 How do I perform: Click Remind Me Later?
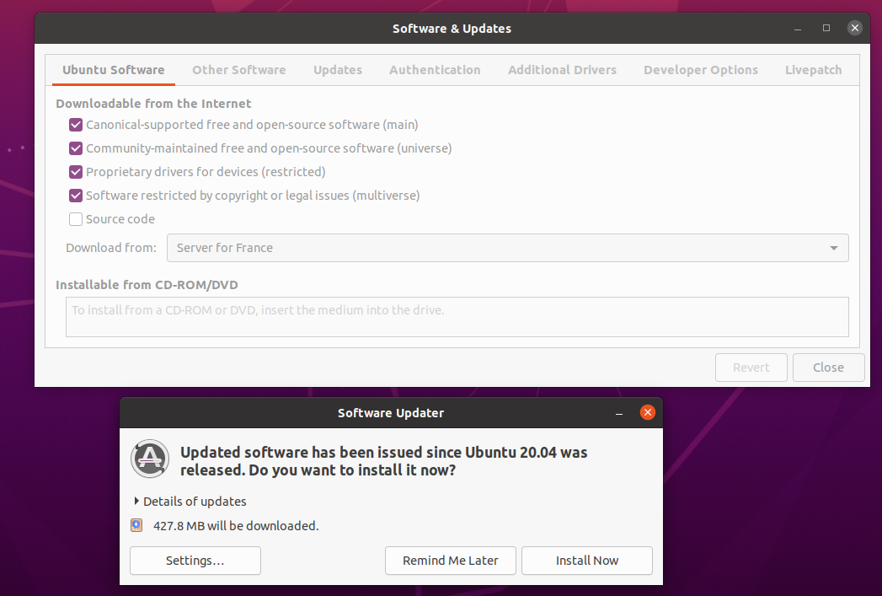tap(450, 561)
